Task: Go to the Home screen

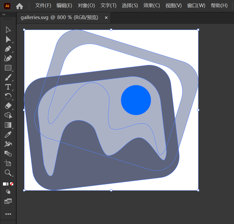Action: (19, 6)
